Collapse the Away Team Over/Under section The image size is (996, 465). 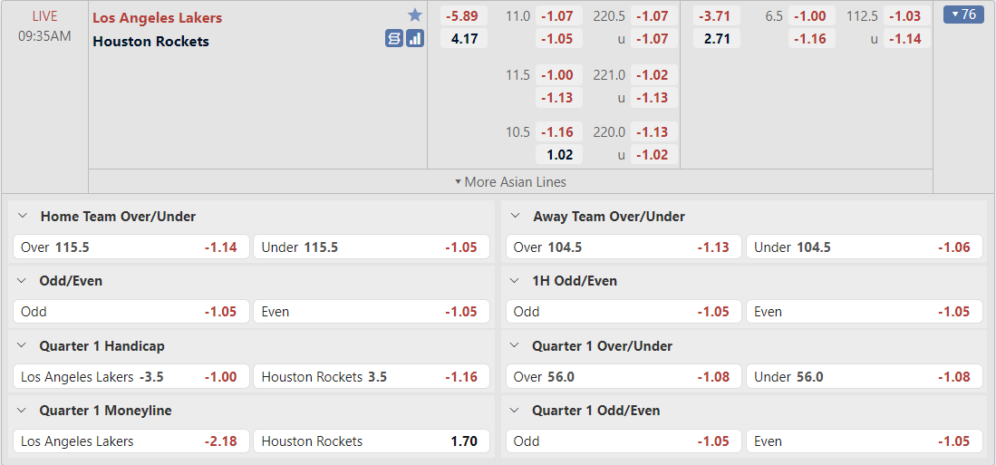coord(516,217)
